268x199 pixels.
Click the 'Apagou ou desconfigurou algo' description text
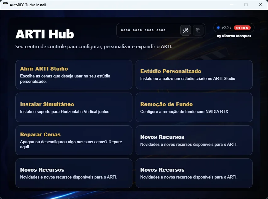(x=71, y=144)
